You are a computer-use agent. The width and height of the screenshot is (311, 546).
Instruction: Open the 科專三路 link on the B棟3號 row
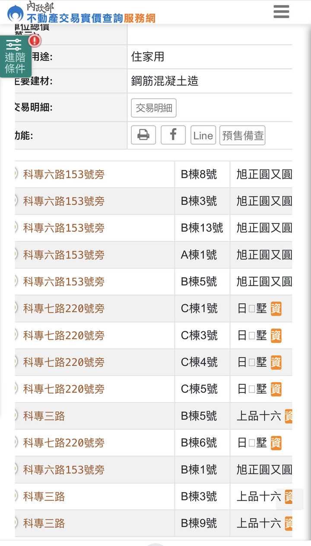click(x=44, y=496)
